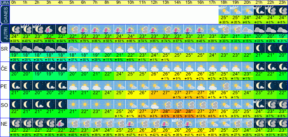The width and height of the screenshot is (288, 137).
Task: Open the DANES day row tab
Action: coord(5,15)
